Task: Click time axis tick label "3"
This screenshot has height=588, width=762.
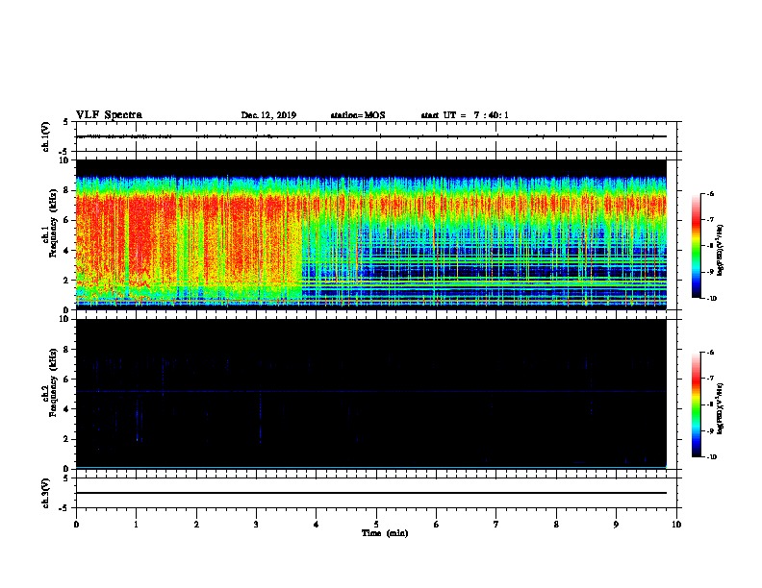Action: click(x=256, y=525)
